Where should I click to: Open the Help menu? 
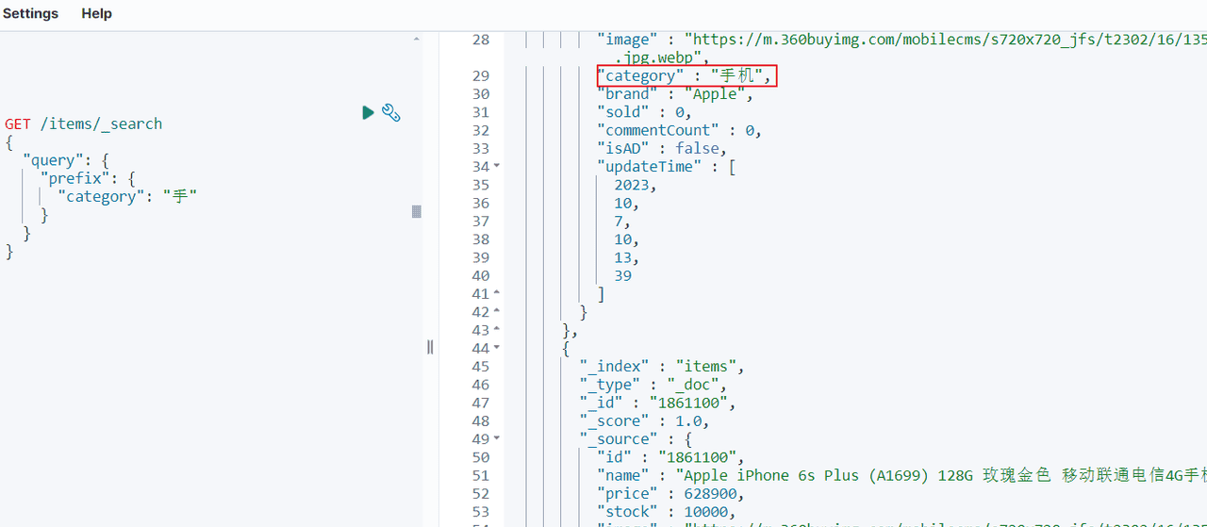(96, 13)
